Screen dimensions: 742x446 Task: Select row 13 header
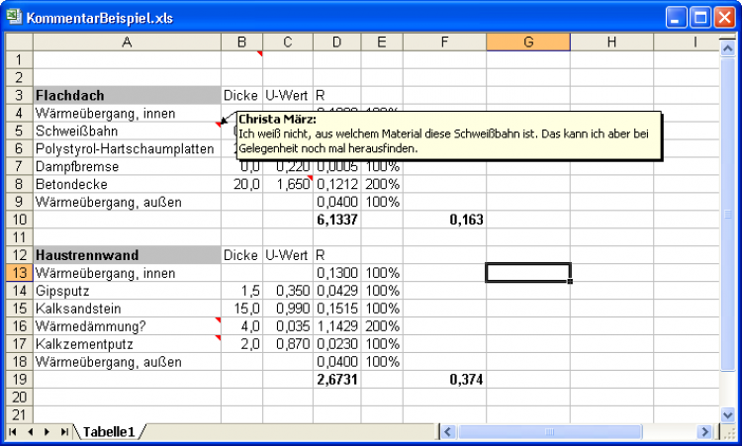point(19,273)
